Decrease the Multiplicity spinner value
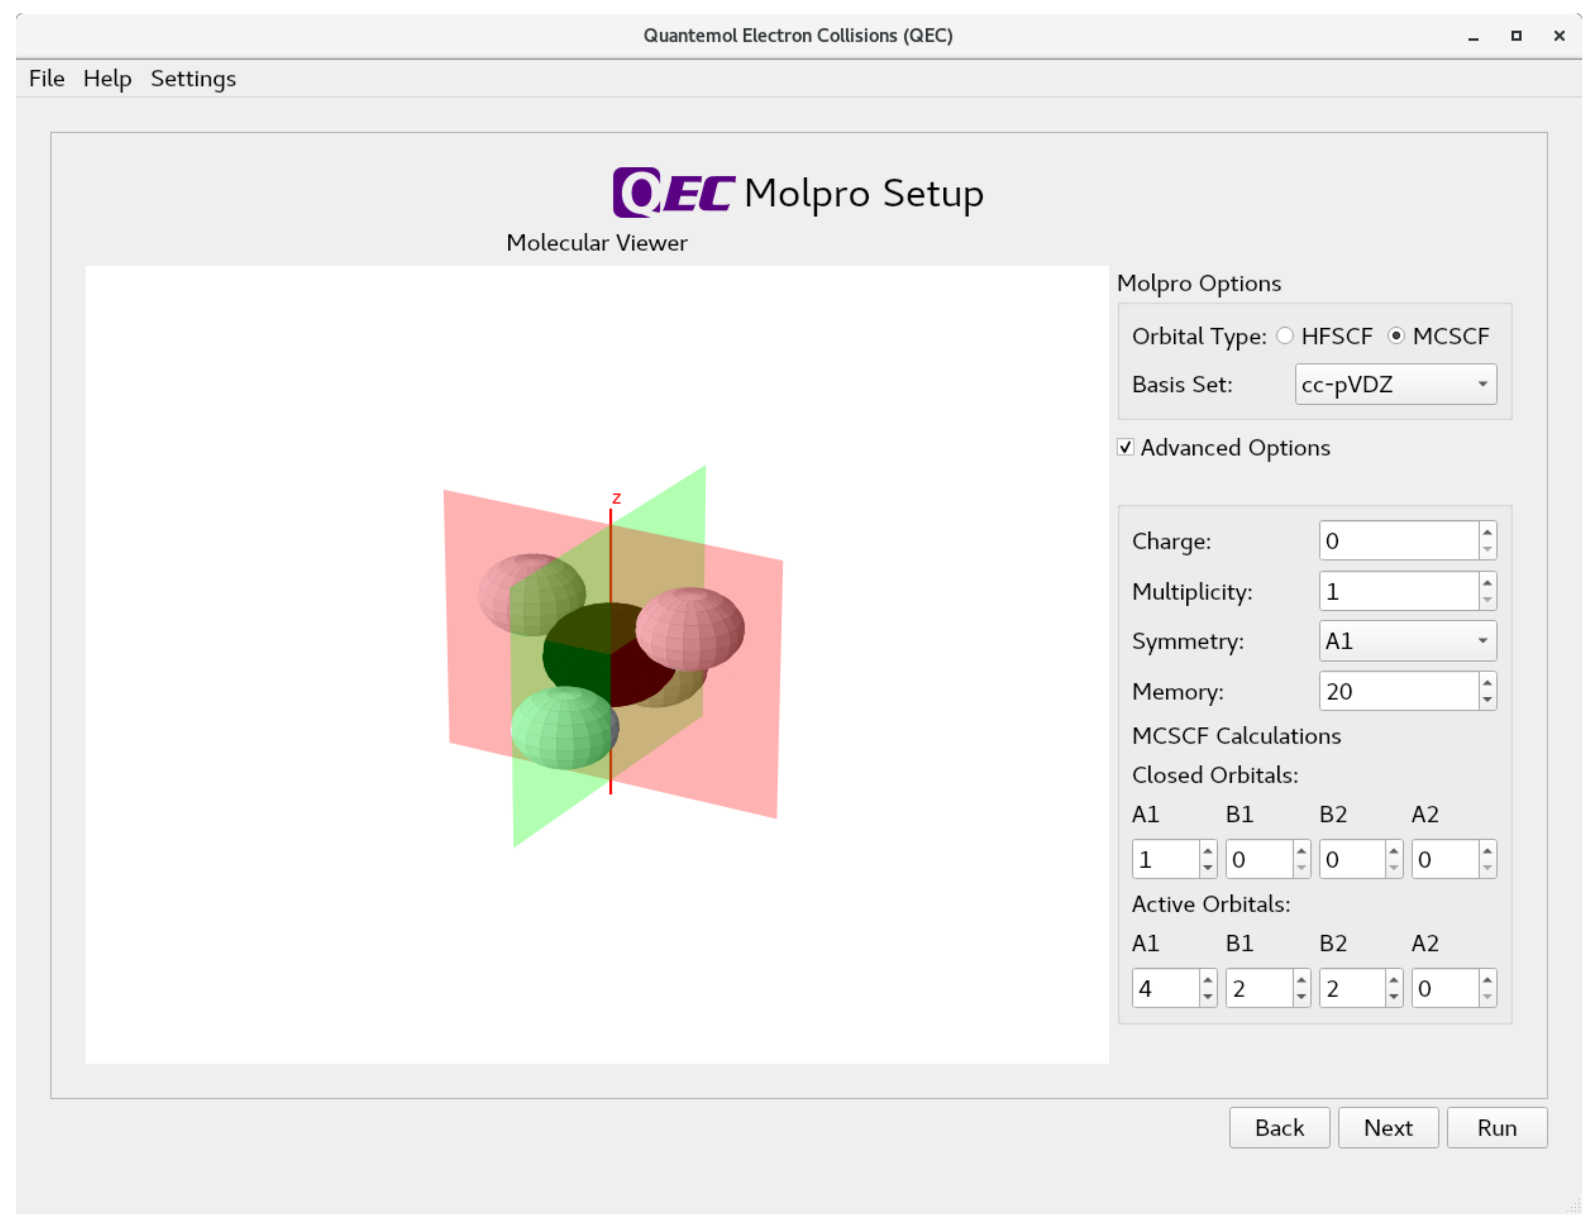 click(1487, 600)
